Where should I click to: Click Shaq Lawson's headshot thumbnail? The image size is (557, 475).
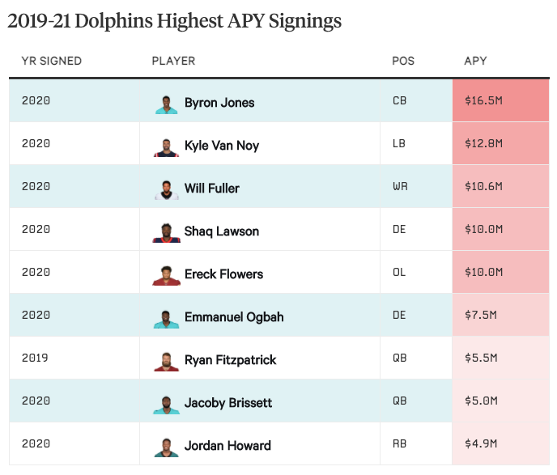click(166, 232)
